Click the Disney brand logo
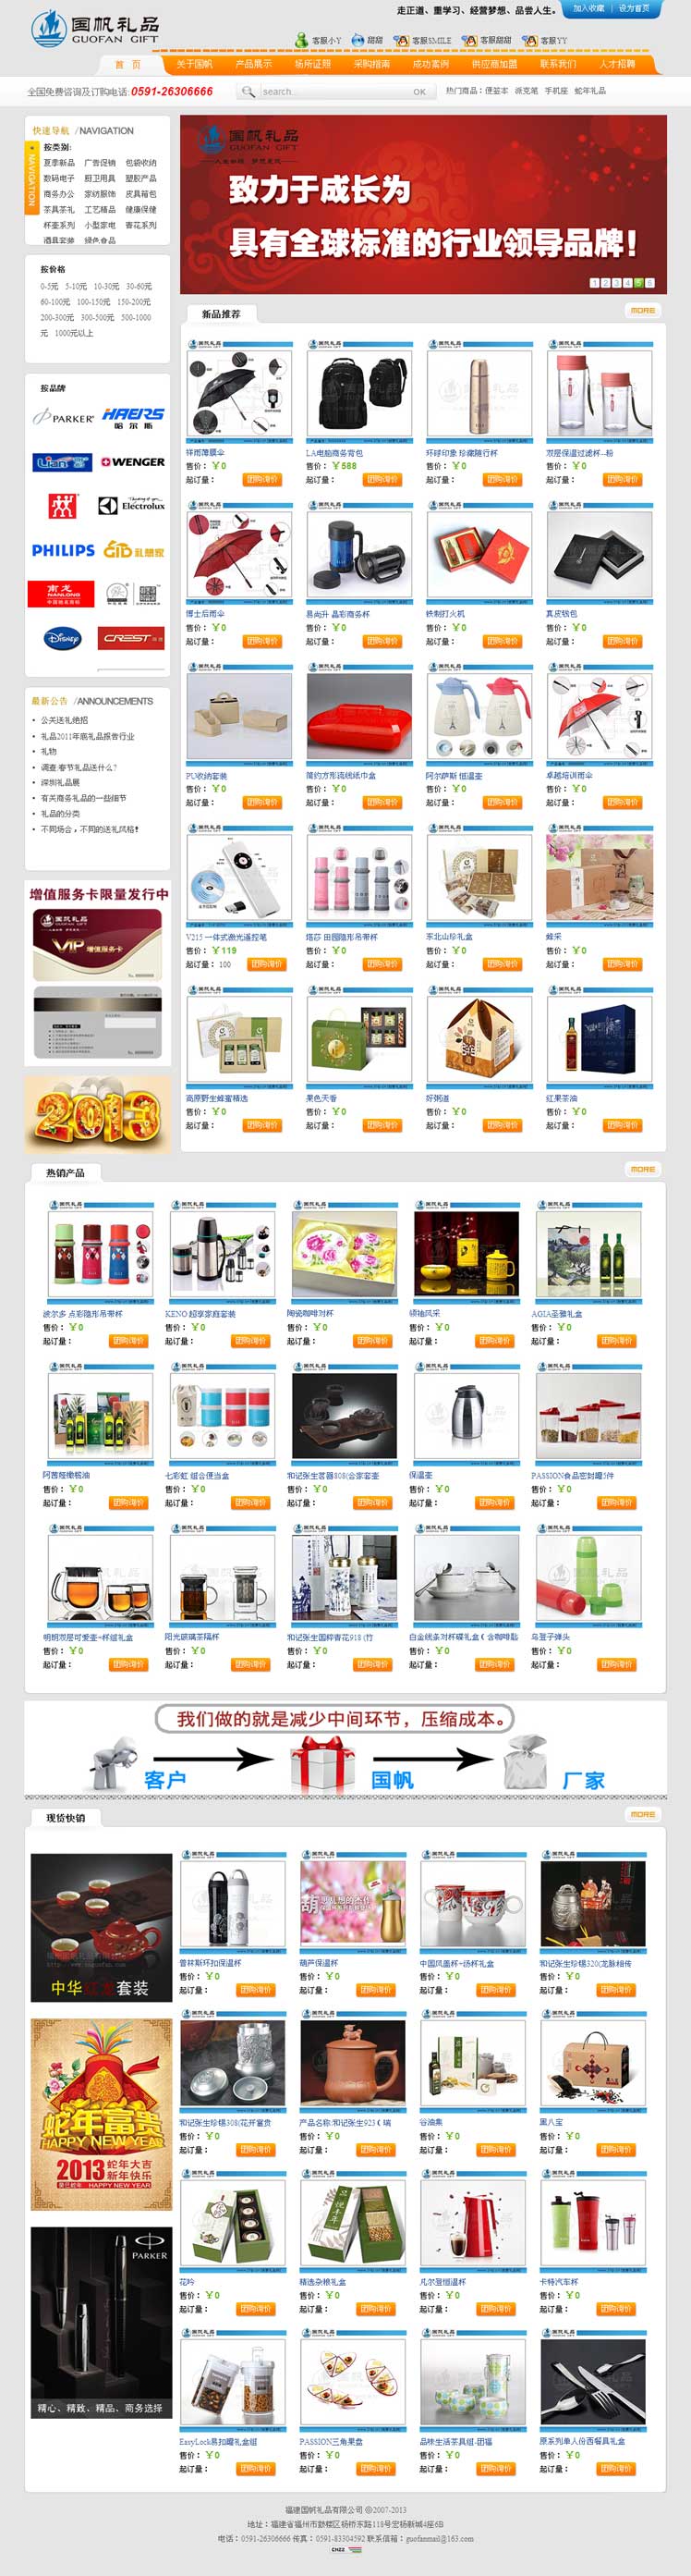 coord(62,637)
